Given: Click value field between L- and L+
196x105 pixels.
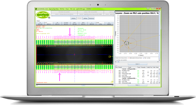Looking at the screenshot, I should click(x=100, y=23).
